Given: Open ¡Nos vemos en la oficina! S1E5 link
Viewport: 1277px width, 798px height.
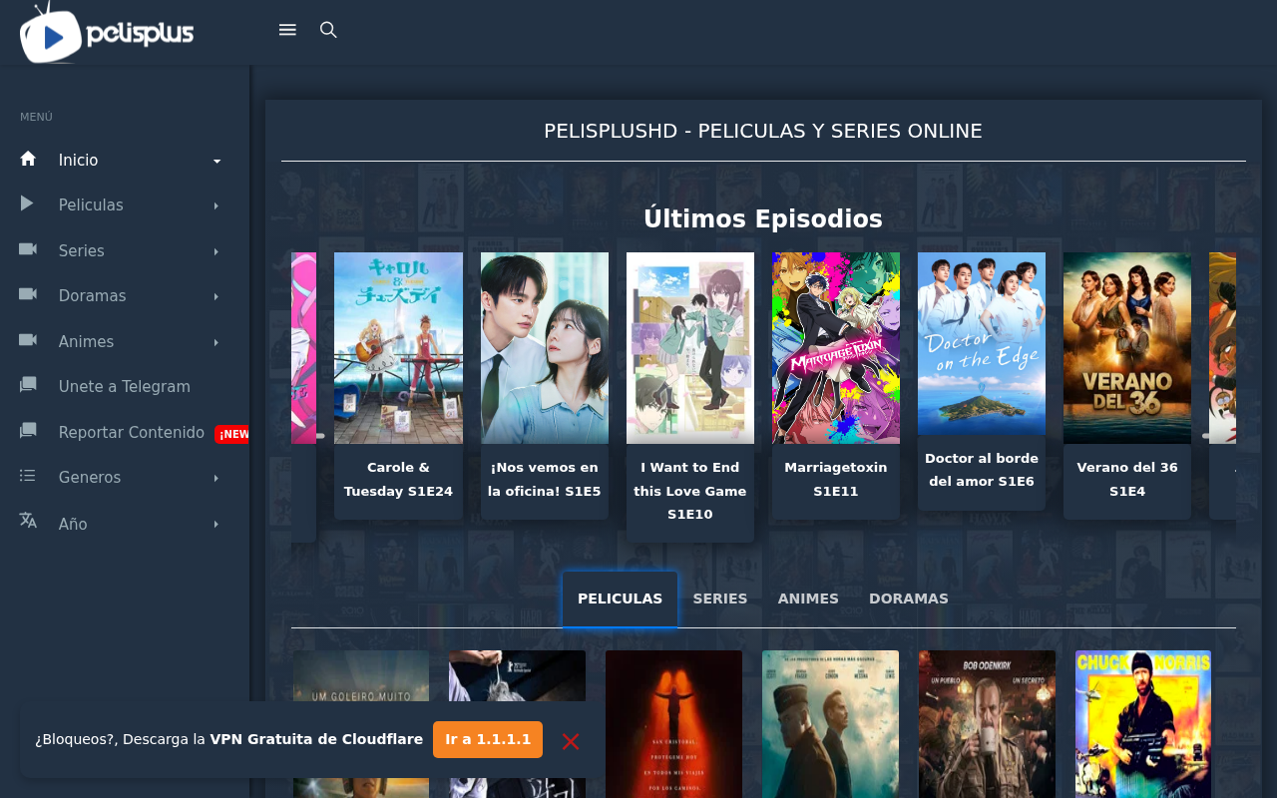Looking at the screenshot, I should [545, 479].
